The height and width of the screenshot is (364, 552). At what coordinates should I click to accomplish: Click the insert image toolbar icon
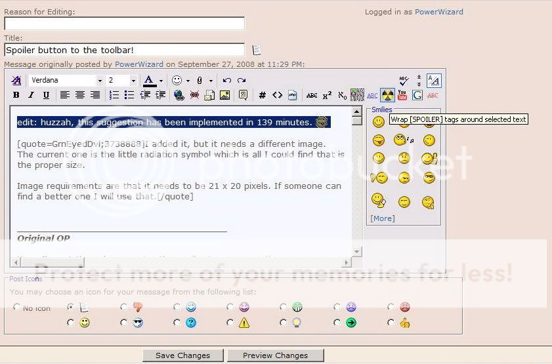225,95
